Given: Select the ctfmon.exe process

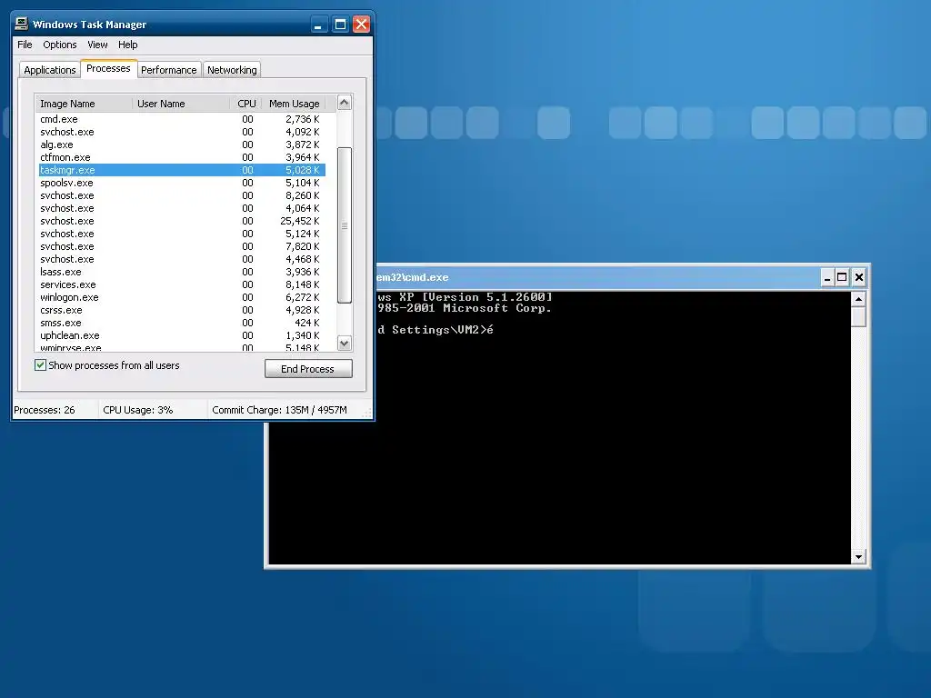Looking at the screenshot, I should point(182,157).
